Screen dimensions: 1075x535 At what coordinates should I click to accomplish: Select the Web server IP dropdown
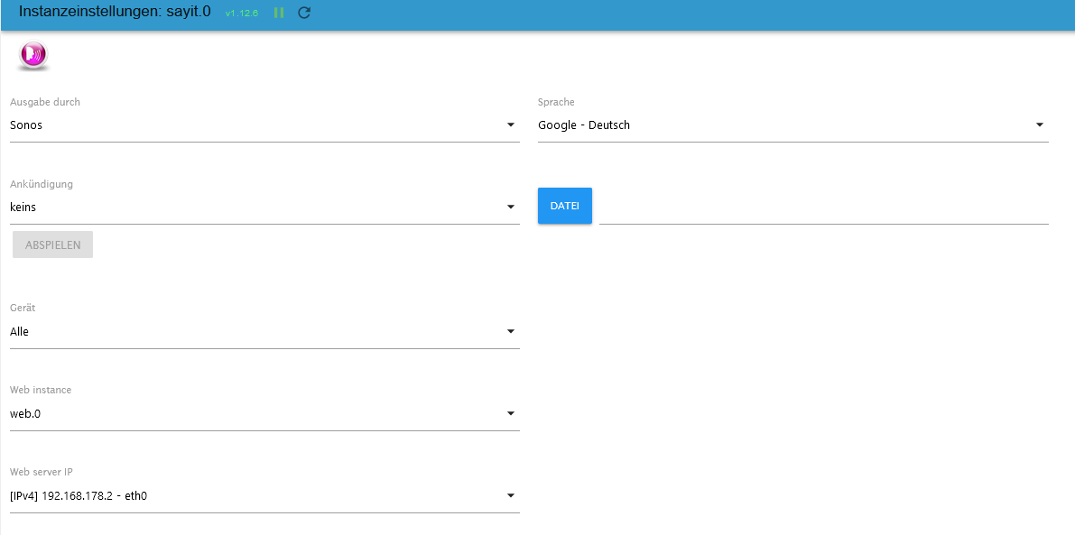tap(264, 495)
